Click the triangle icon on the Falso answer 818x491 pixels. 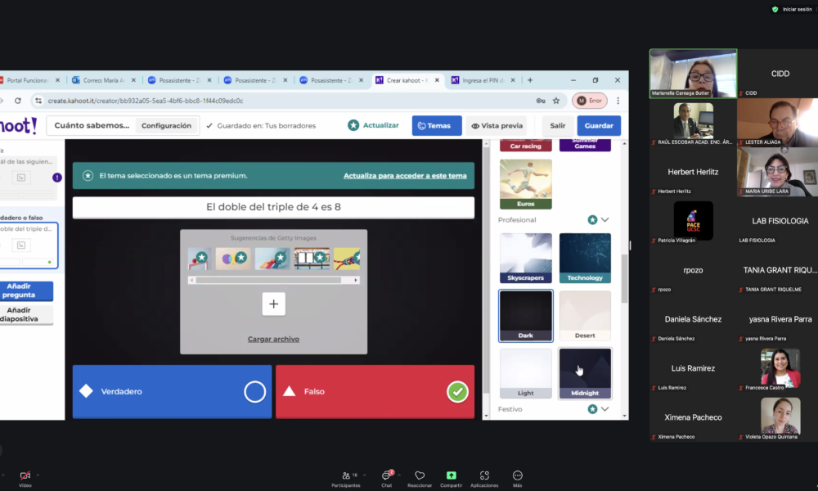coord(289,391)
